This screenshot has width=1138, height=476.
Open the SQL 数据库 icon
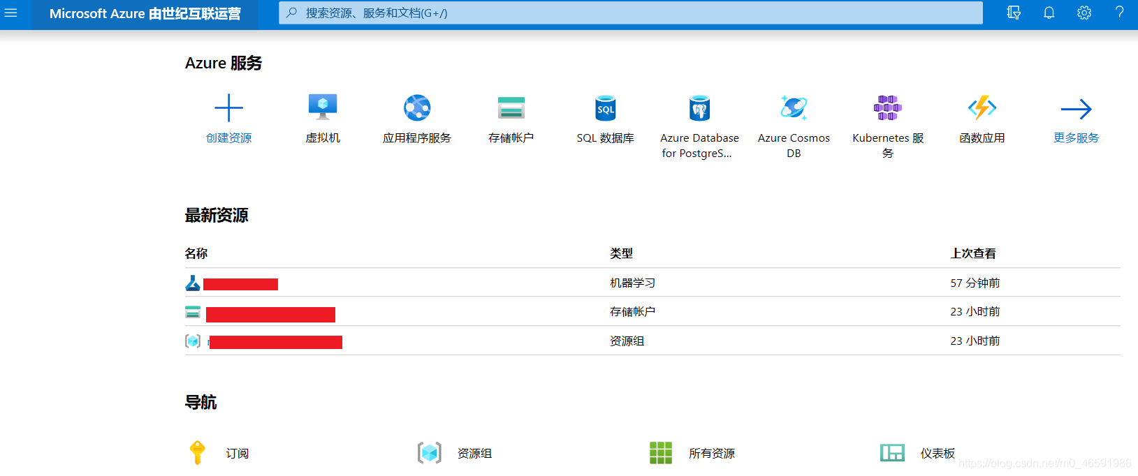point(606,108)
